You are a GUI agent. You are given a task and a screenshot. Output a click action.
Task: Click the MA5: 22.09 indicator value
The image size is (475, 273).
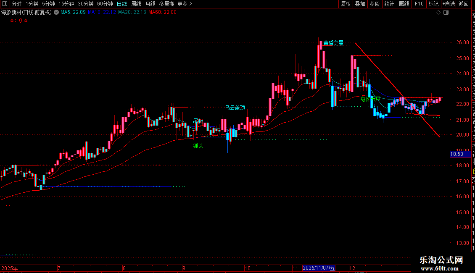73,13
